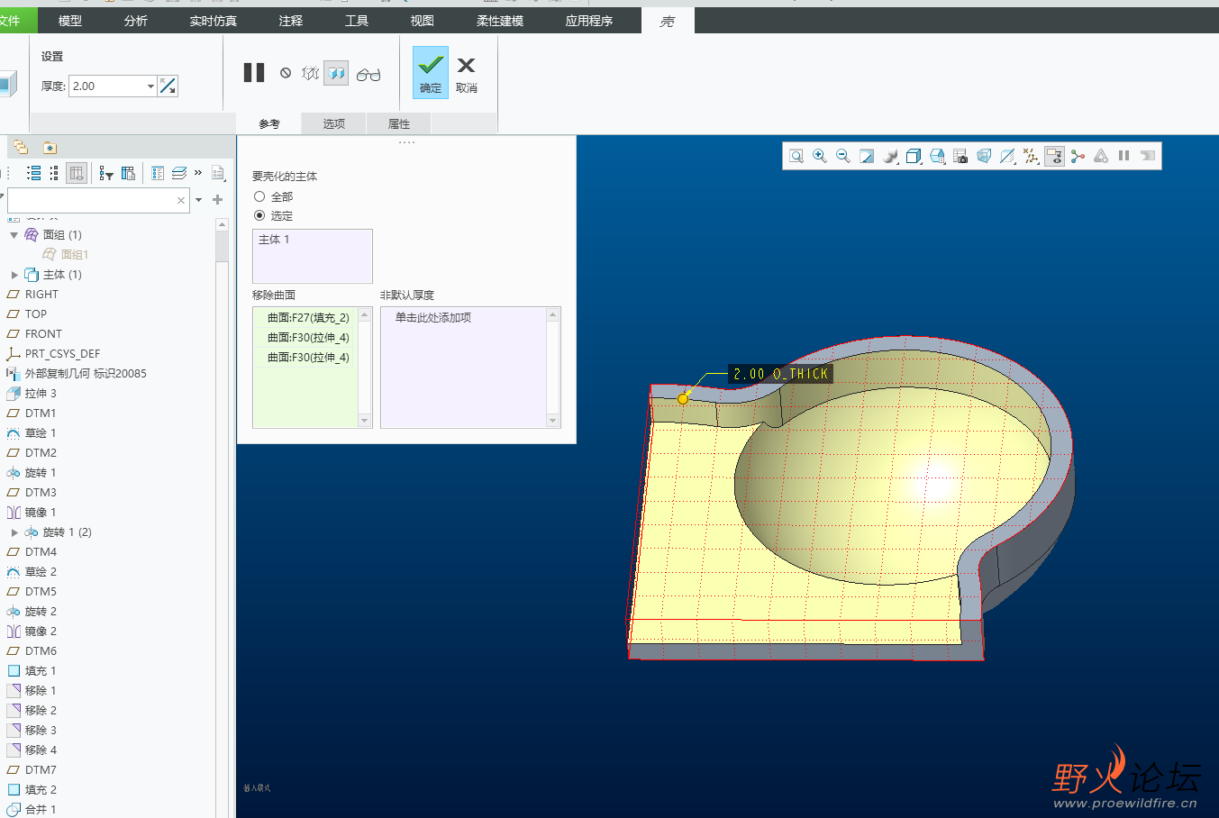Select the 选定 radio button
1219x818 pixels.
(259, 215)
